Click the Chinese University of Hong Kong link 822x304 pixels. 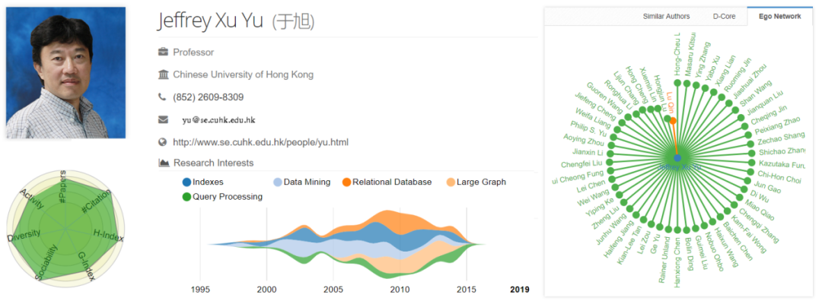[x=243, y=74]
